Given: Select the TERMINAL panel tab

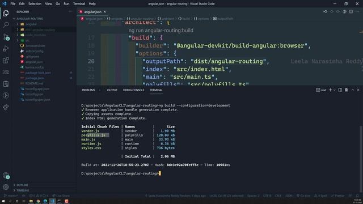Looking at the screenshot, I should click(156, 90).
